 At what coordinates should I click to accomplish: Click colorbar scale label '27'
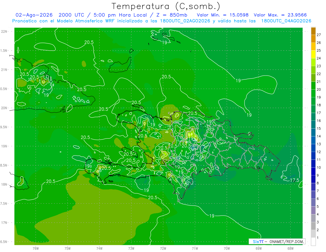coord(319,35)
